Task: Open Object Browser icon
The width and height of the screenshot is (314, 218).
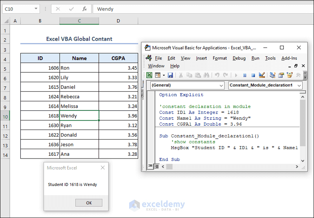Action: [x=290, y=75]
